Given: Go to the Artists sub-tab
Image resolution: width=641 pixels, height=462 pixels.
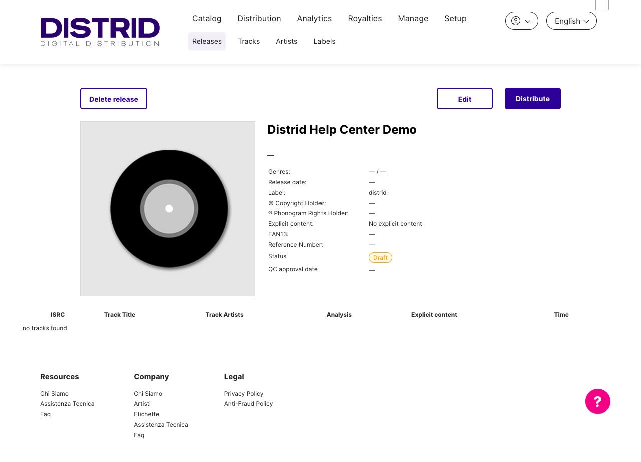Looking at the screenshot, I should pyautogui.click(x=286, y=41).
